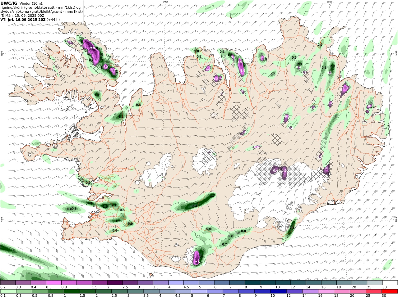Click the red 30 mm rain legend swatch
The image size is (398, 298).
390,291
